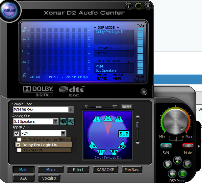Toggle the SPDIF Out checkbox
The image size is (202, 184).
(x=16, y=133)
